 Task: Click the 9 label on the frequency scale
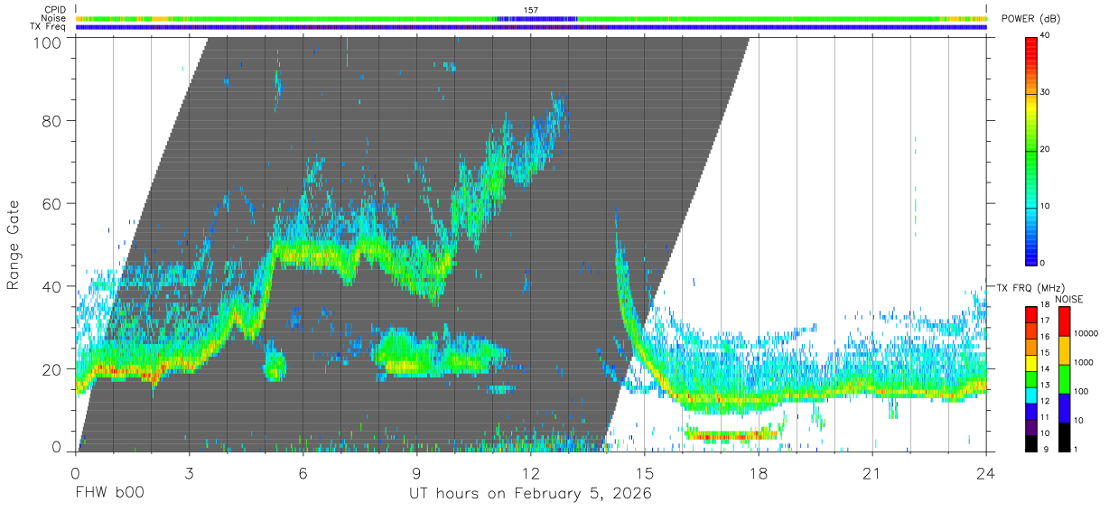pyautogui.click(x=1045, y=449)
